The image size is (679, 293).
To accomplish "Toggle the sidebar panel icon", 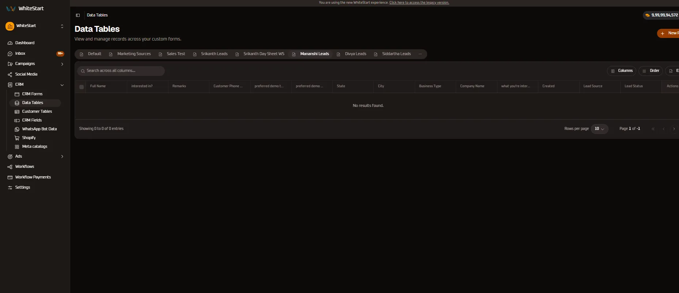I will tap(78, 15).
